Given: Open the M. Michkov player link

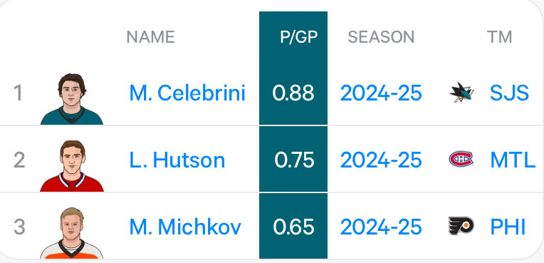Looking at the screenshot, I should (185, 227).
